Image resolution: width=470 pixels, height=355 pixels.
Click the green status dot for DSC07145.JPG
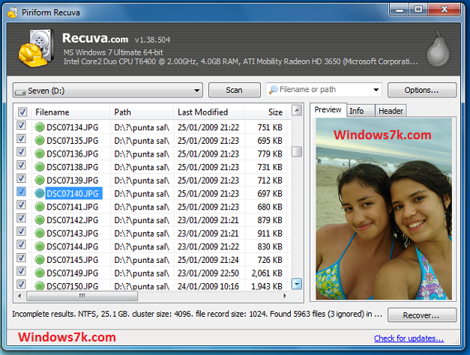pyautogui.click(x=40, y=260)
